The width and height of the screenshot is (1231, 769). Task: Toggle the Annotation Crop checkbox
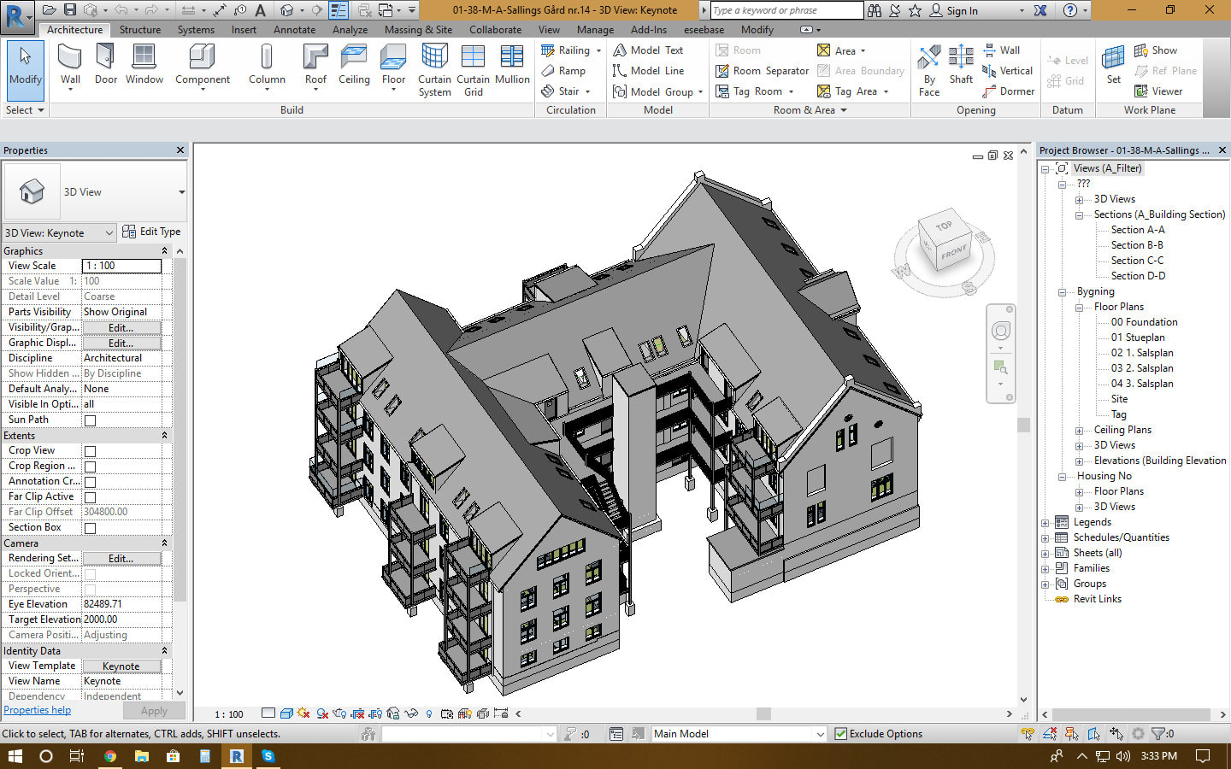[x=90, y=482]
